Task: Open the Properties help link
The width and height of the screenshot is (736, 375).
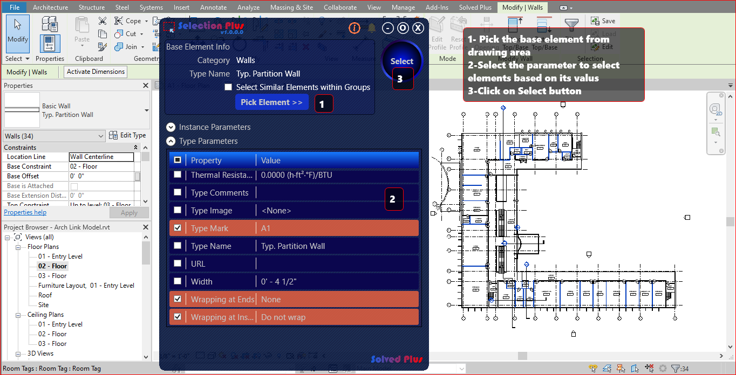Action: point(25,212)
